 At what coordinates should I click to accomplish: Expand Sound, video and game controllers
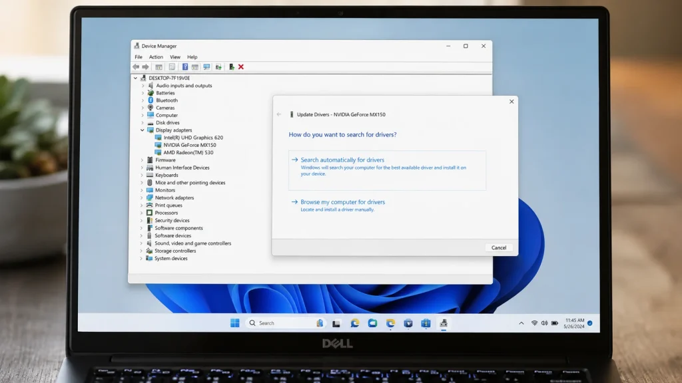(x=141, y=243)
